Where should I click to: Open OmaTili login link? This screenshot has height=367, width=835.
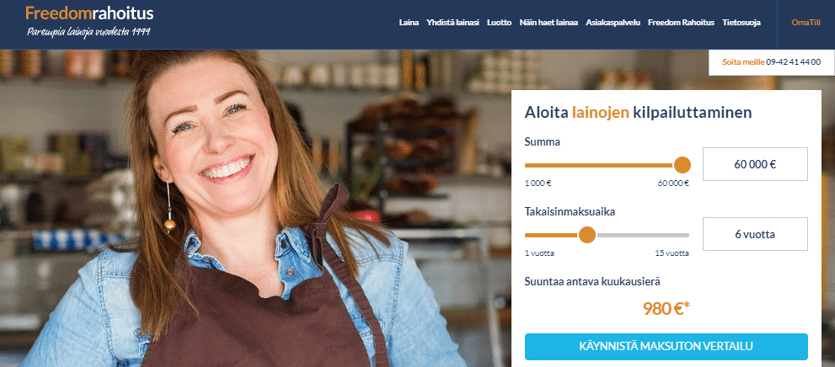coord(806,23)
